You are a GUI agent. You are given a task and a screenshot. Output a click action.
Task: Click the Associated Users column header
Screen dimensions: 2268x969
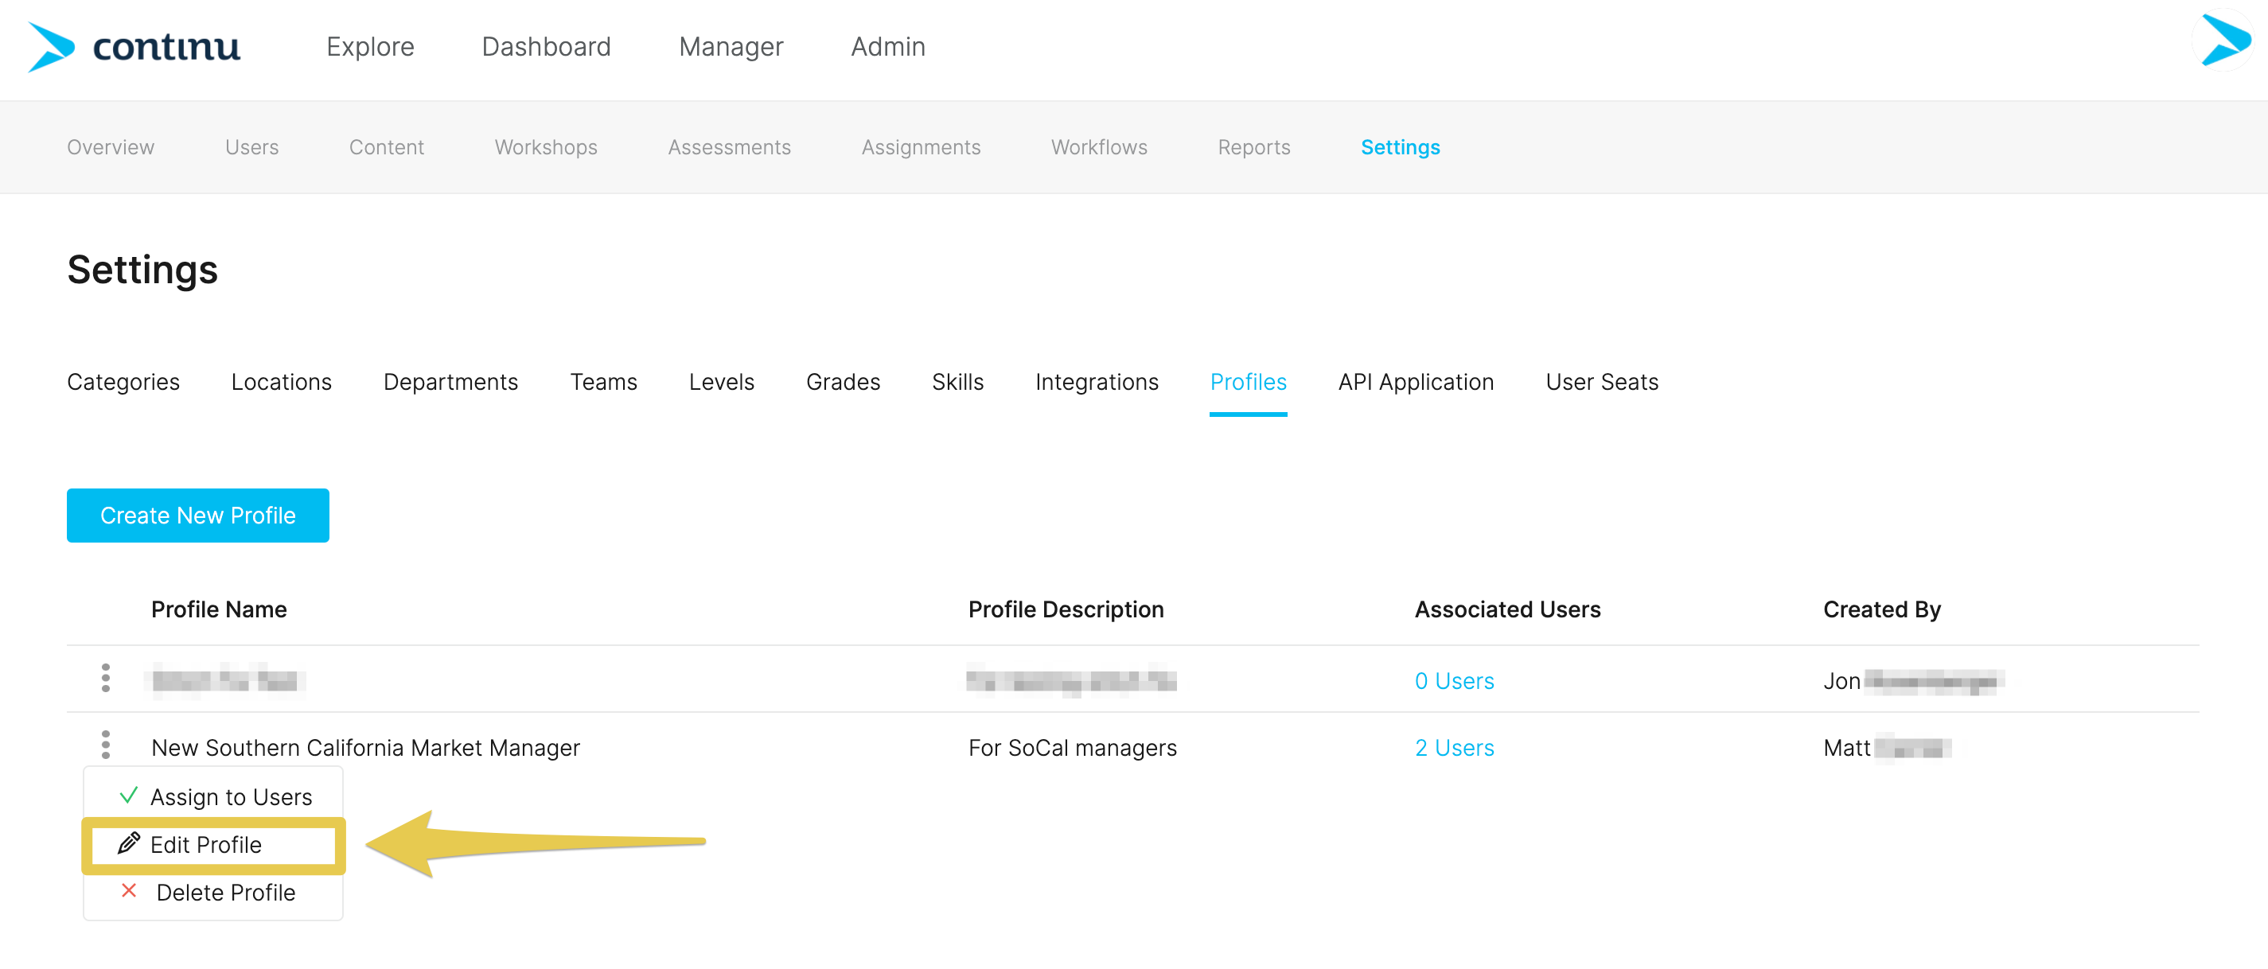coord(1507,609)
